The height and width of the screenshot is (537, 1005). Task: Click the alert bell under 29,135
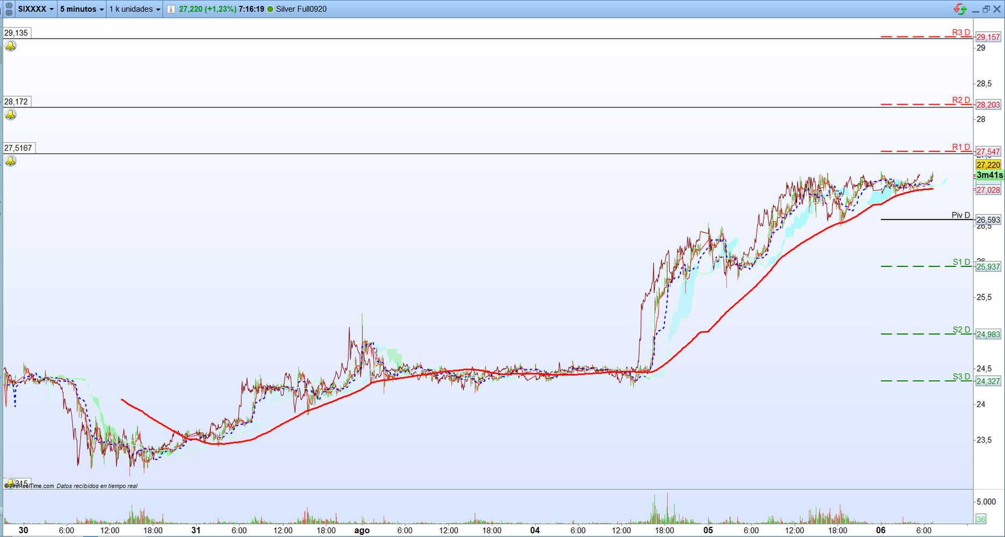pyautogui.click(x=11, y=46)
